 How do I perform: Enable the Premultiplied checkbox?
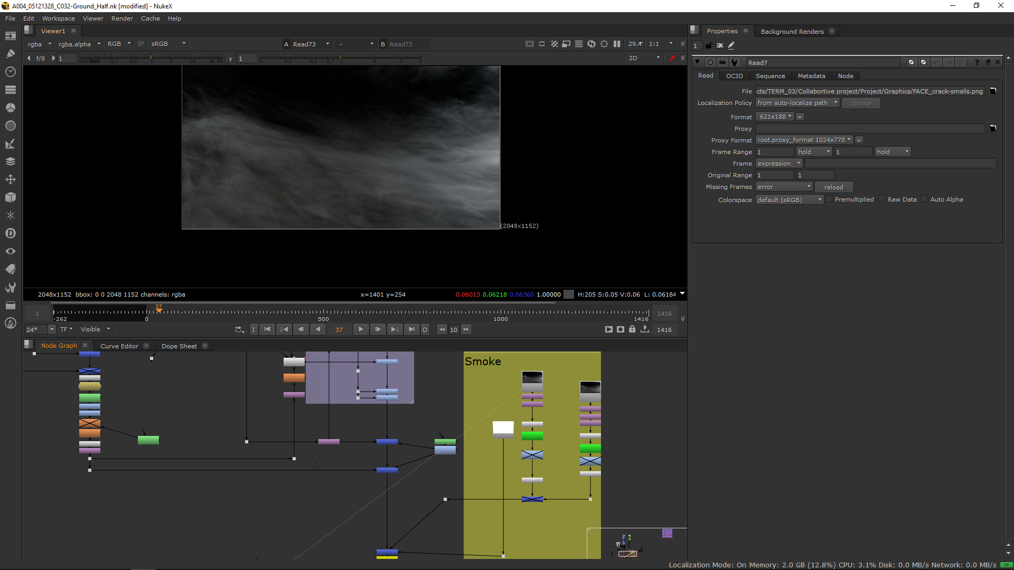pyautogui.click(x=829, y=199)
